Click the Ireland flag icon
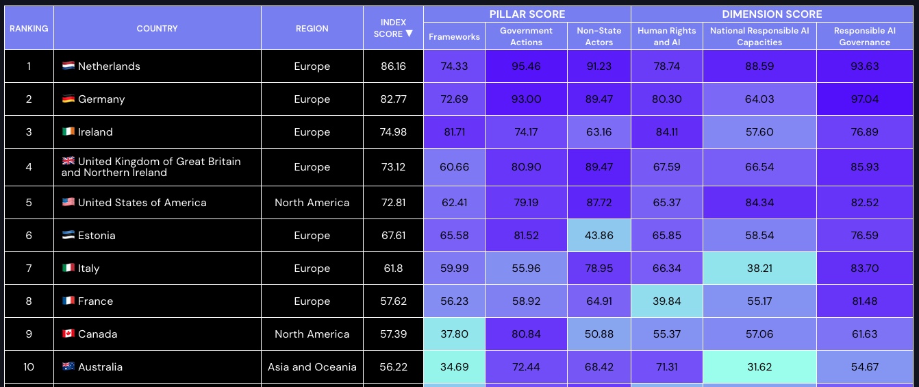The image size is (919, 387). tap(68, 132)
